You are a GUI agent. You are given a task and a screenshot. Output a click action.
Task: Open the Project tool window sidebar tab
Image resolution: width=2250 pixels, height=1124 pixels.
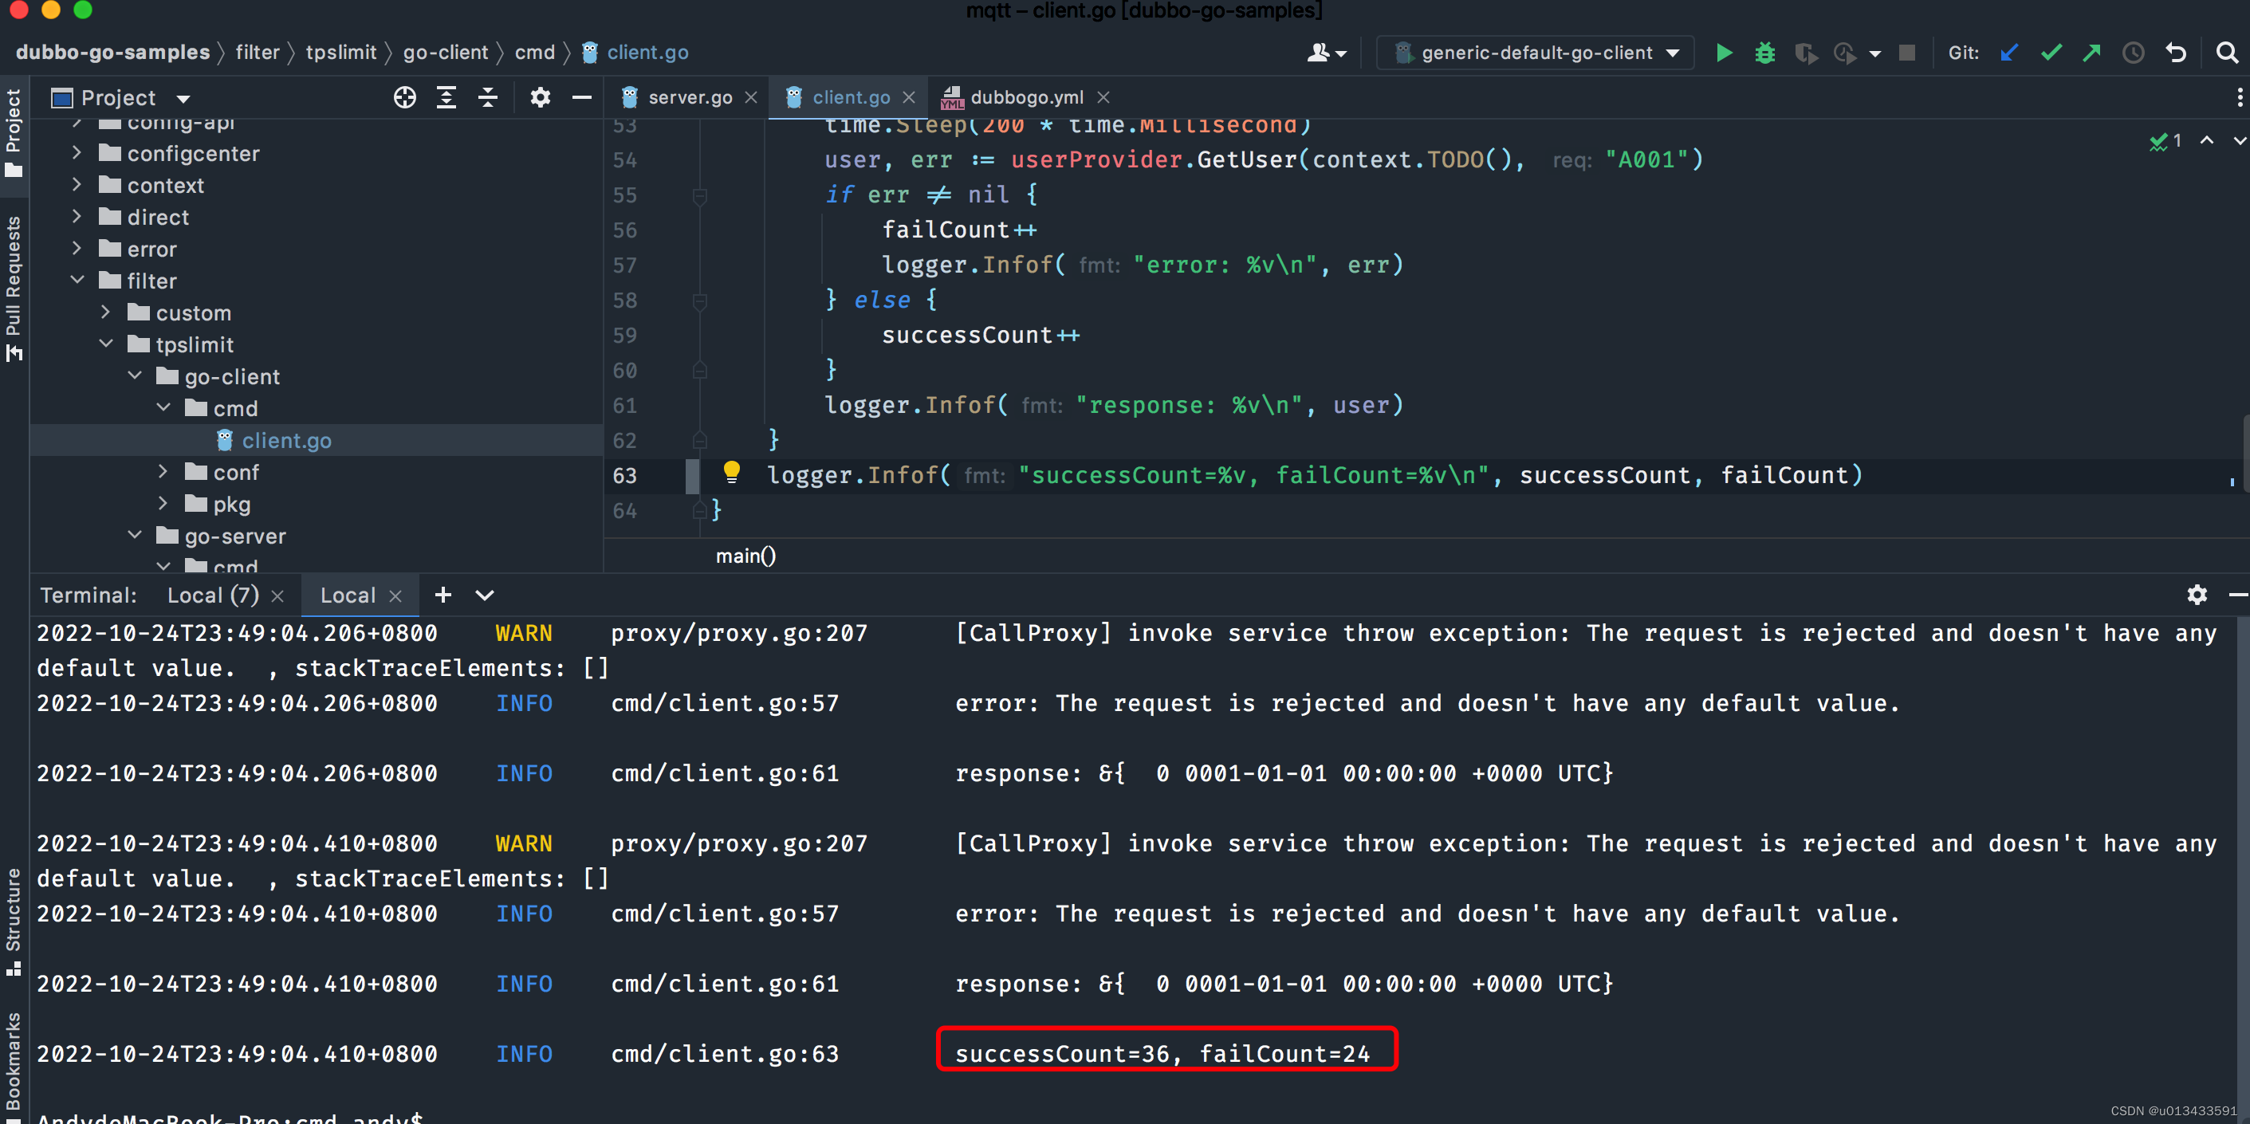pyautogui.click(x=13, y=133)
